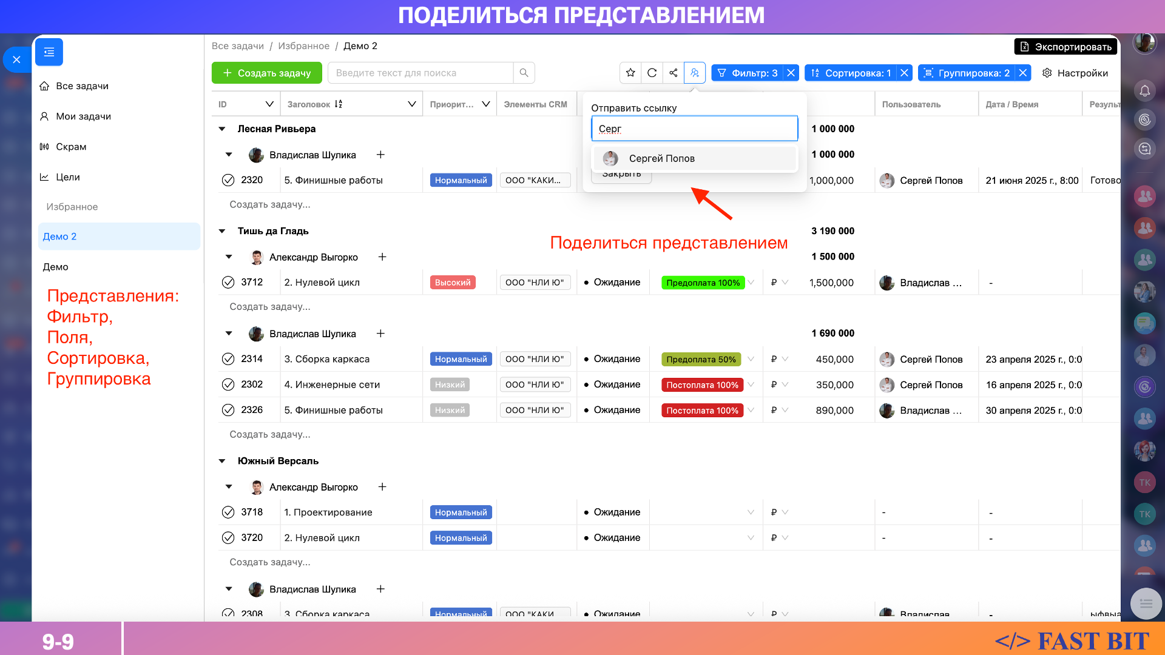Click the star favorite icon in toolbar

tap(630, 73)
